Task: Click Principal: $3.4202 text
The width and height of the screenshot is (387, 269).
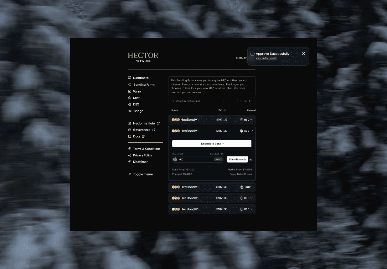Action: coord(182,174)
